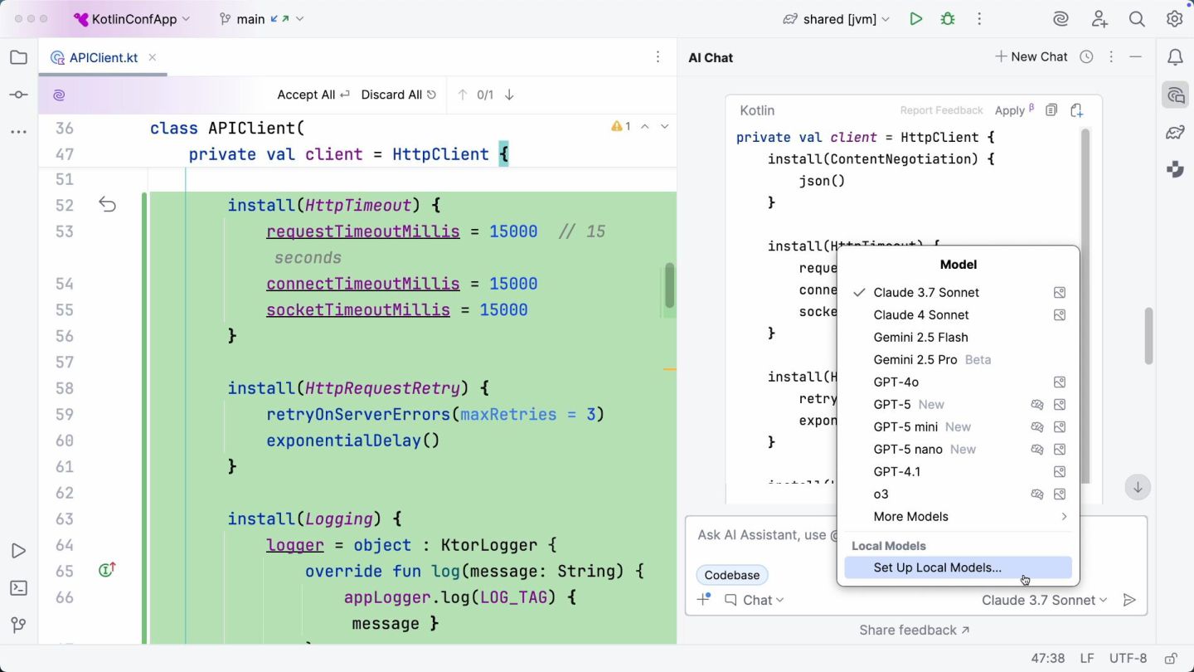Click the overriding method gutter icon at line 65
The height and width of the screenshot is (672, 1194).
click(x=107, y=570)
